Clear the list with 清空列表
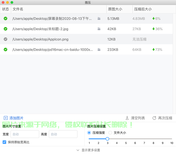Screen dimensions: 176x154 (135, 118)
